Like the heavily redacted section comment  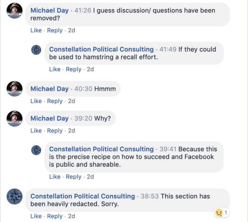coord(36,216)
